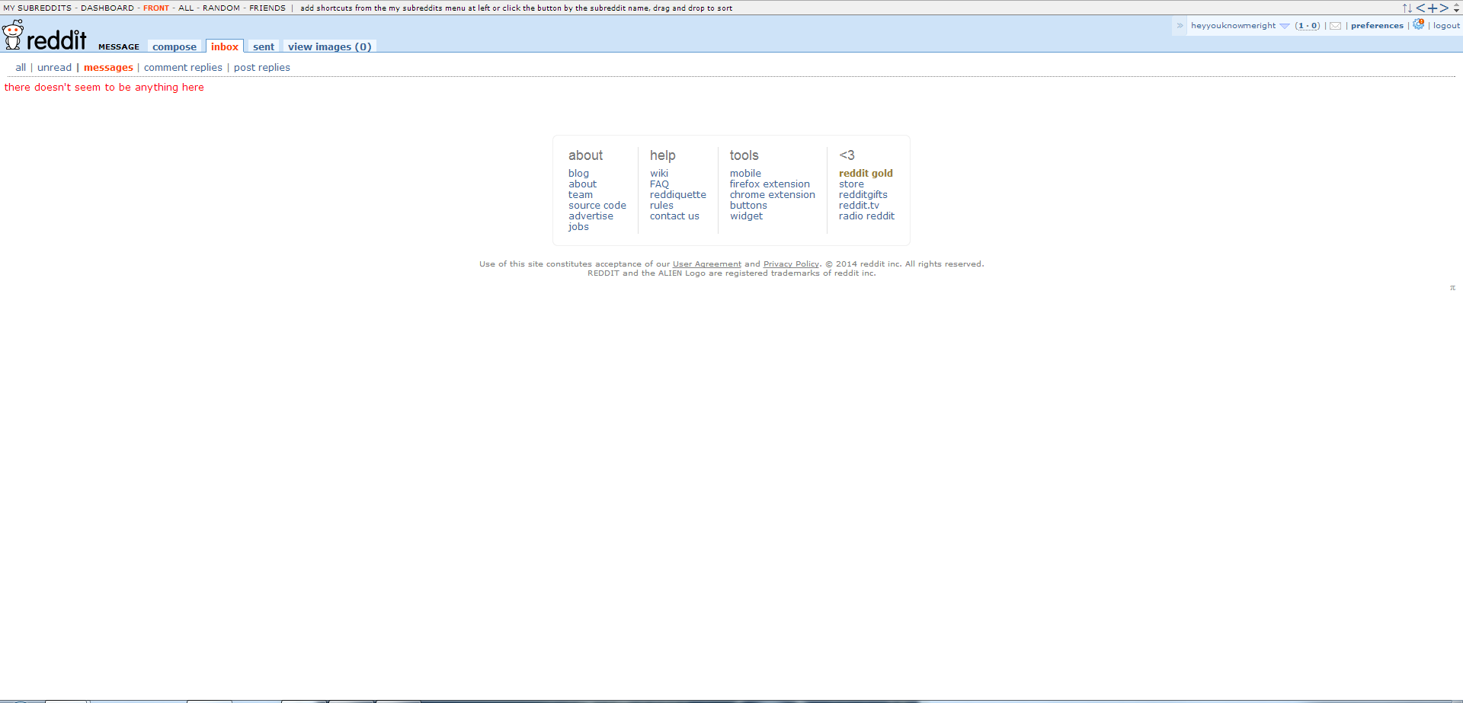
Task: Open FRIENDS in top bar
Action: click(267, 8)
